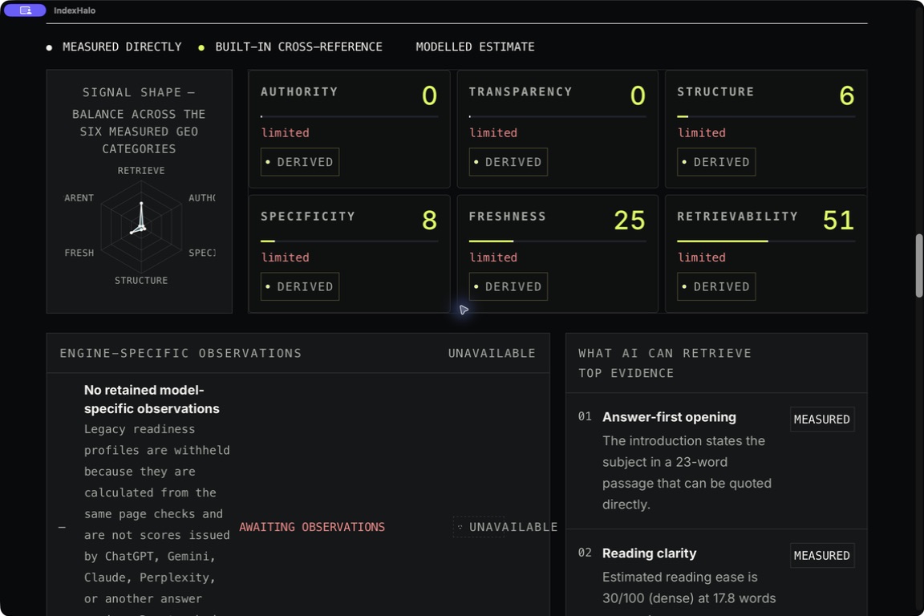Click the limited status under RETRIEVABILITY

coord(701,257)
